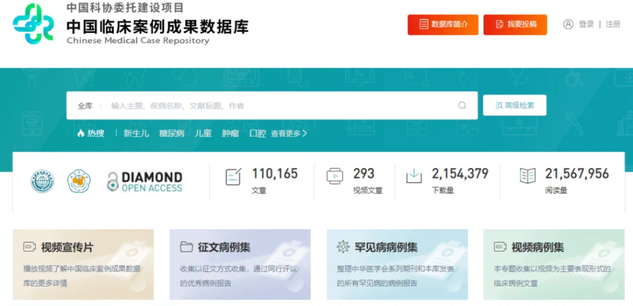This screenshot has width=633, height=306.
Task: Click the icon next to 视频宣传片
Action: click(x=29, y=247)
